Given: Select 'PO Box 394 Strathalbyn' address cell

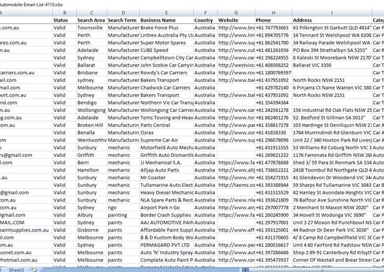Looking at the screenshot, I should click(x=332, y=50).
